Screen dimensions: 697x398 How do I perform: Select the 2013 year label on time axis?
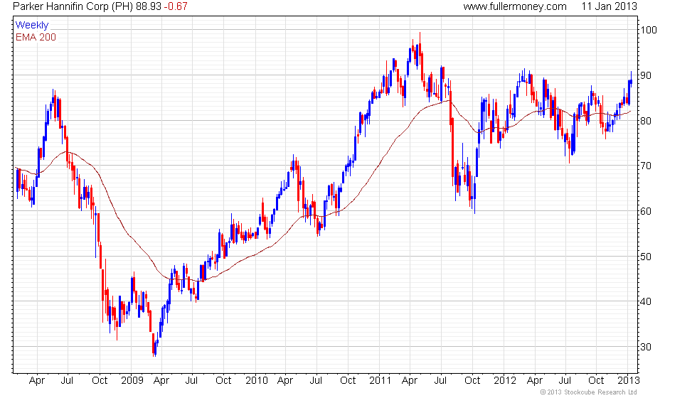click(629, 381)
